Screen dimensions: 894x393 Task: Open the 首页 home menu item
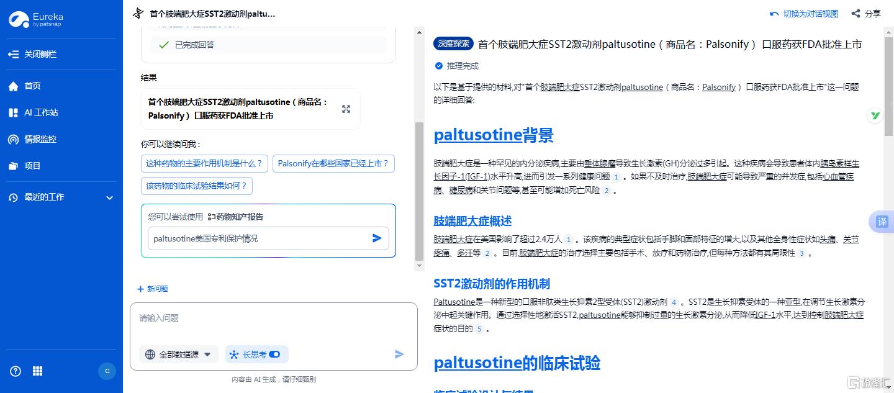click(32, 86)
